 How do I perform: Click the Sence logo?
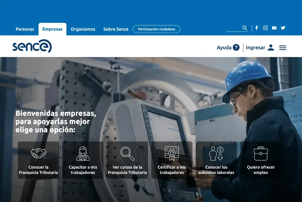tap(32, 46)
